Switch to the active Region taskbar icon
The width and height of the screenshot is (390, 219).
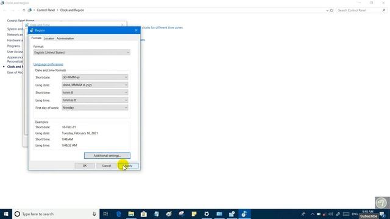click(x=244, y=214)
